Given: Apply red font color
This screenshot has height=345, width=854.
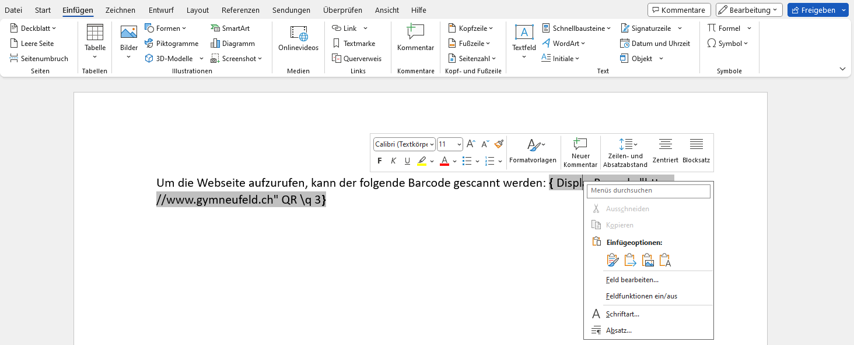Looking at the screenshot, I should click(444, 161).
